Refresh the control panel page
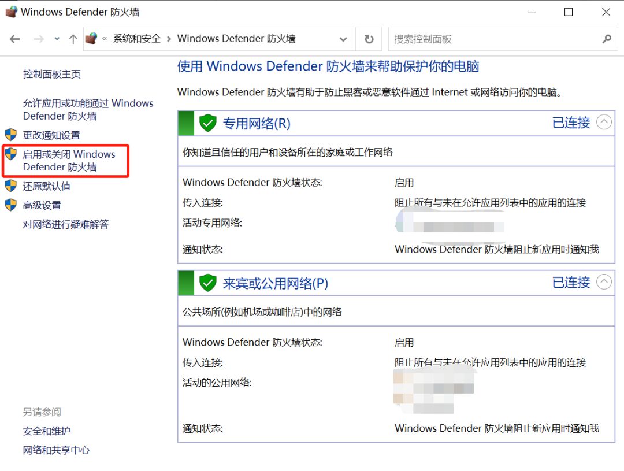This screenshot has height=471, width=624. [x=369, y=39]
